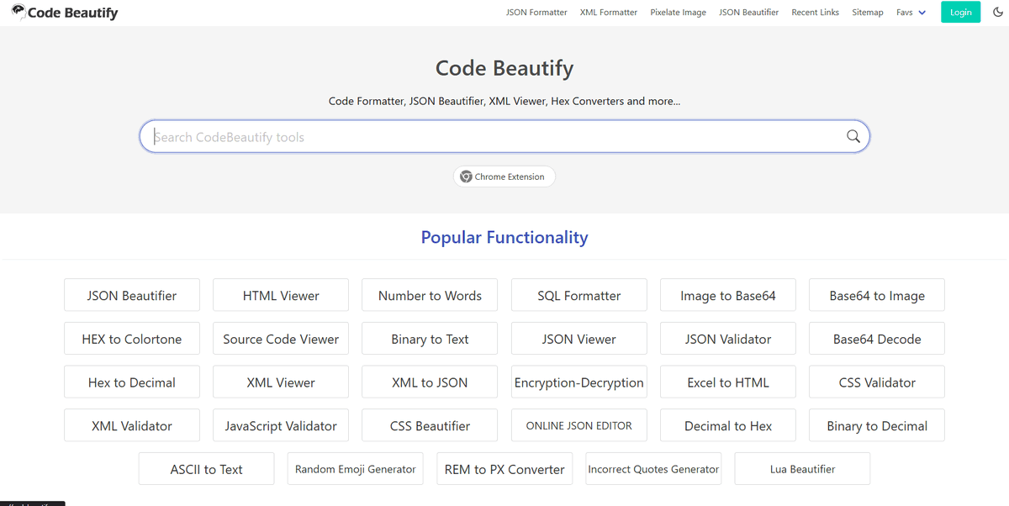Open Decimal to Hex tool
This screenshot has width=1009, height=506.
click(x=728, y=425)
